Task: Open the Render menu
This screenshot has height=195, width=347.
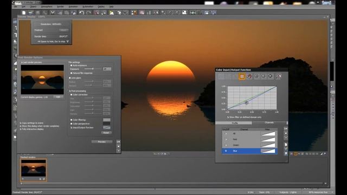Action: pos(60,7)
